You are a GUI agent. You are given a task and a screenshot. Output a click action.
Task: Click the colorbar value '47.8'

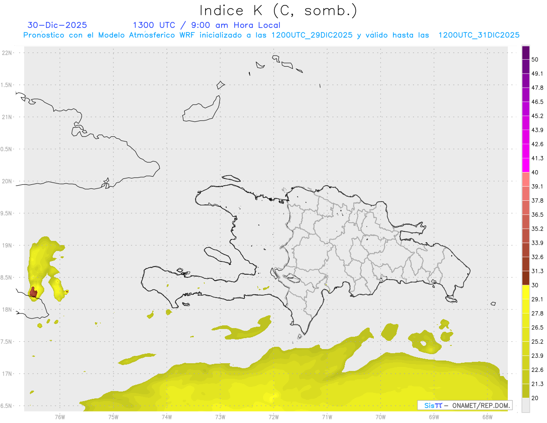pos(537,88)
